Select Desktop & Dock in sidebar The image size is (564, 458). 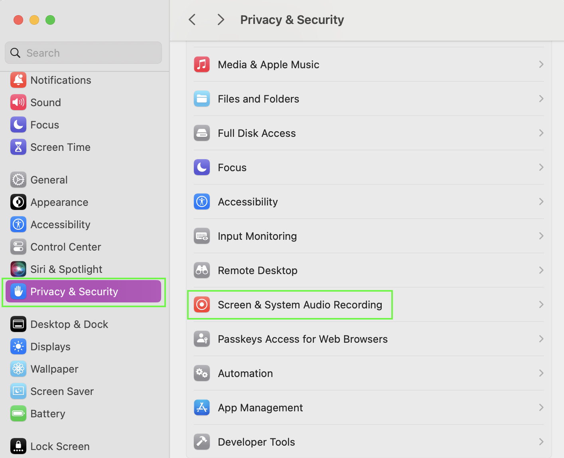(69, 324)
